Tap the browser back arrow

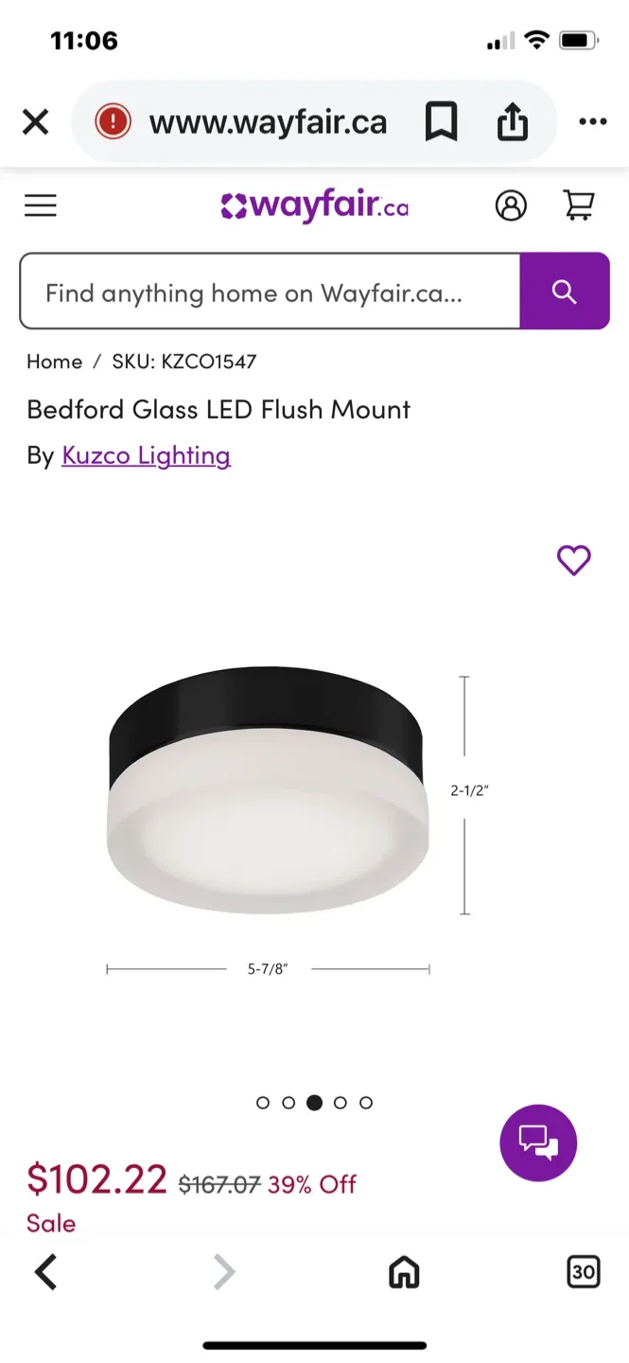(45, 1272)
